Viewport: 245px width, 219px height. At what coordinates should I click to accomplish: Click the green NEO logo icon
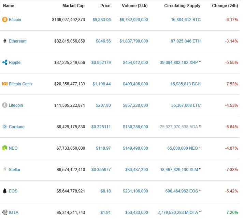[5, 148]
